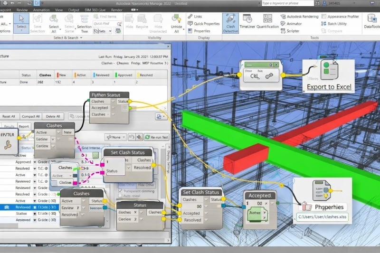
Task: Click the orange Active status color swatch
Action: pyautogui.click(x=75, y=75)
